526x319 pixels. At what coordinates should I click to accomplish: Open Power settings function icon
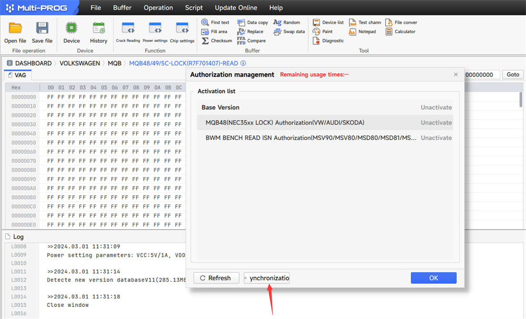155,28
